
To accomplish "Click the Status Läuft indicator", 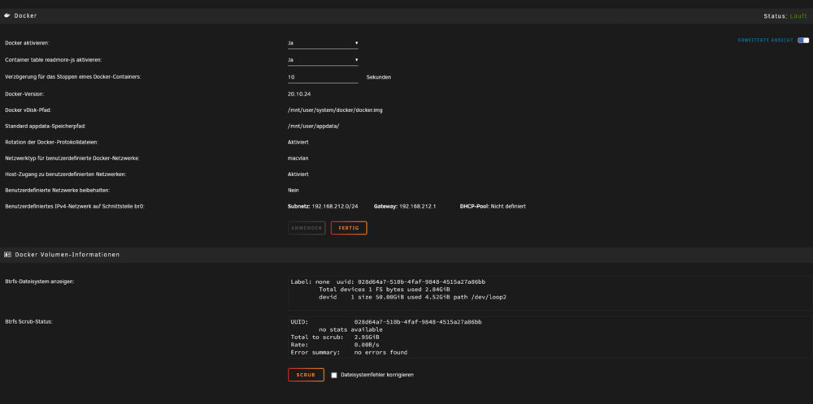I will coord(785,16).
